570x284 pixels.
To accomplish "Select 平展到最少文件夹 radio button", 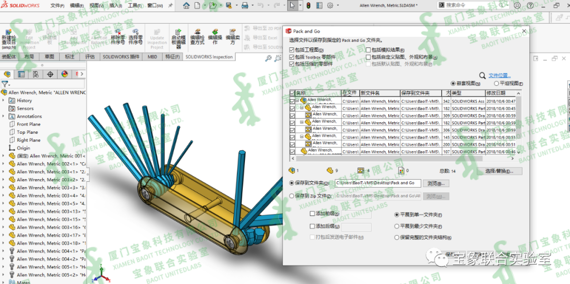I will coord(396,227).
